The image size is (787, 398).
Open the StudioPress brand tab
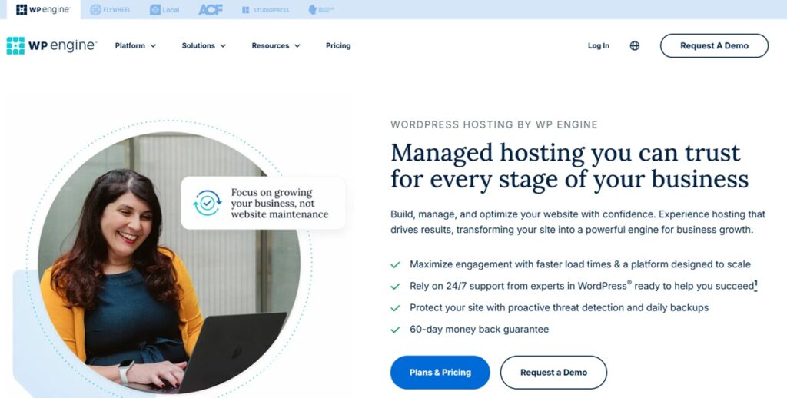pyautogui.click(x=265, y=9)
